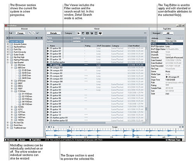Click the rightmost icon in Scope header
Viewport: 194px width, 163px height.
183,127
